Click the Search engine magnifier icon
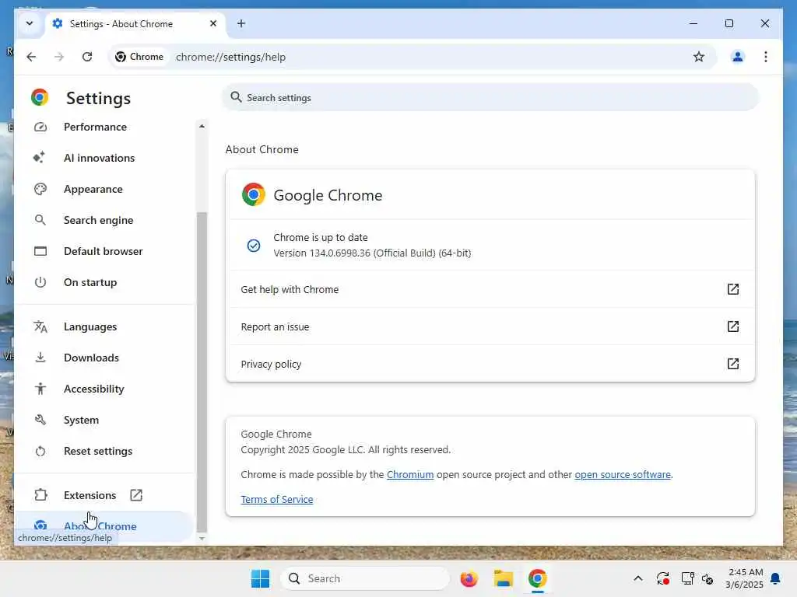This screenshot has width=797, height=597. (x=40, y=220)
